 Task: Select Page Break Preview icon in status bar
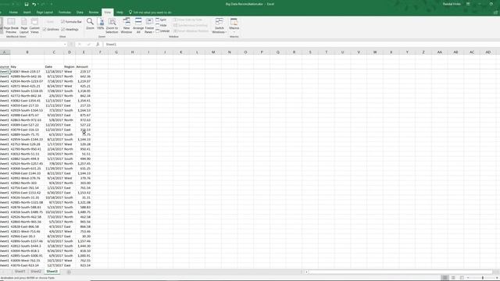tap(462, 278)
